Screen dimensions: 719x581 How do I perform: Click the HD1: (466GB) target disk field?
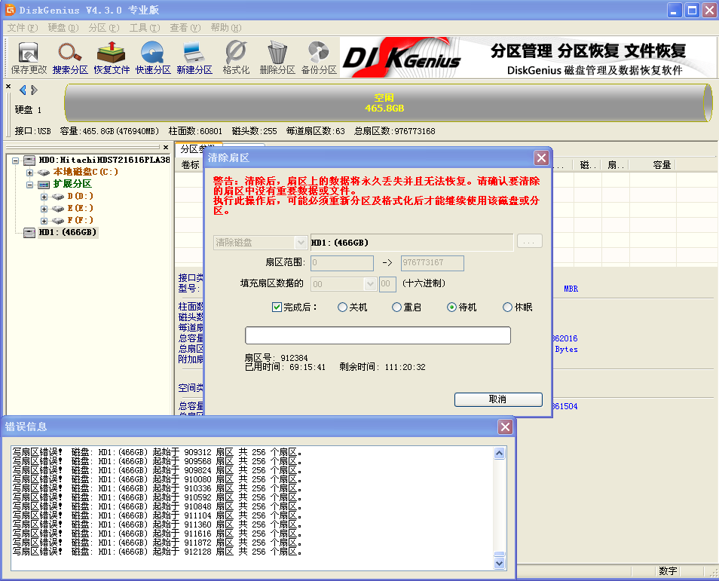(x=412, y=243)
